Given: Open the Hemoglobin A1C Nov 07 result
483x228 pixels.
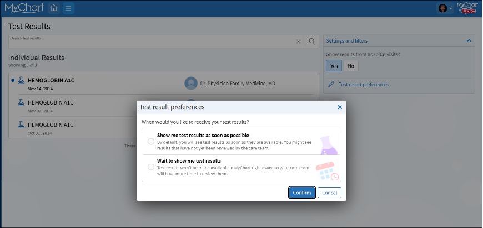Looking at the screenshot, I should click(x=51, y=102).
